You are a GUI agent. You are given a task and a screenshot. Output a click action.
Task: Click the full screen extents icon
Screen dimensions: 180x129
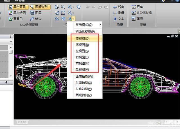tap(63, 13)
